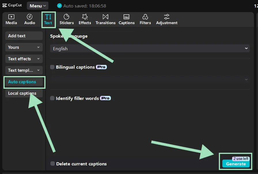Open the Media panel icon
The width and height of the screenshot is (258, 174).
(x=11, y=17)
